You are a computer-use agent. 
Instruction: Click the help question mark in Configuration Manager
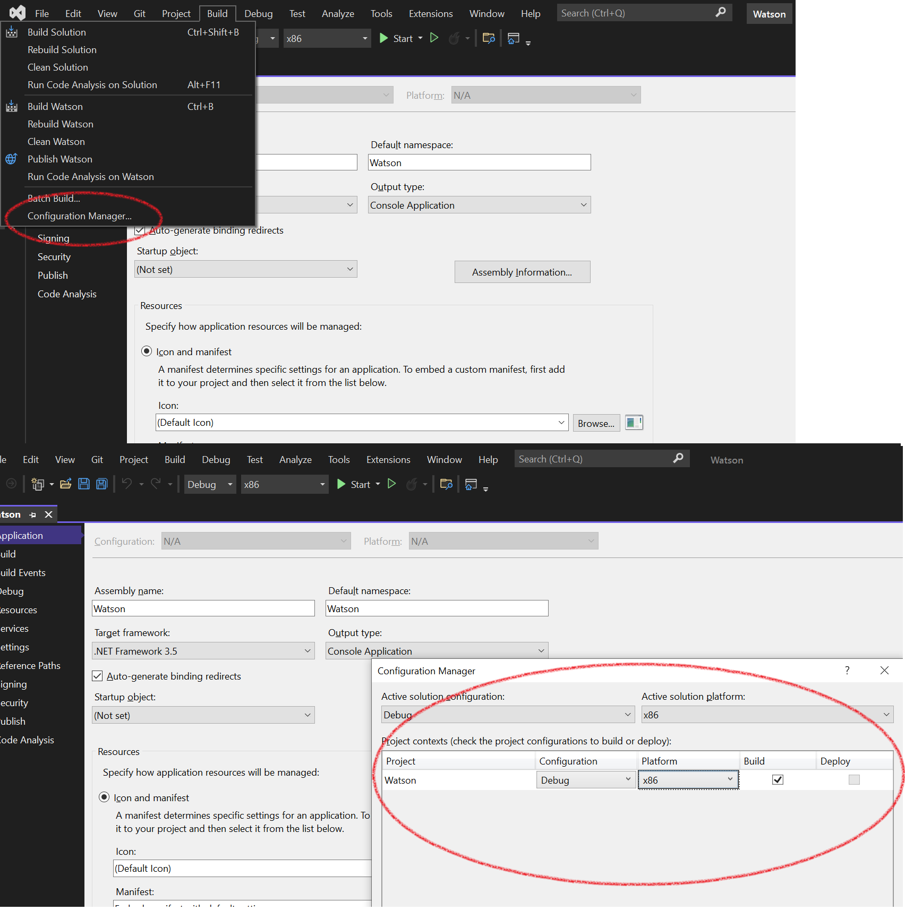pyautogui.click(x=847, y=671)
